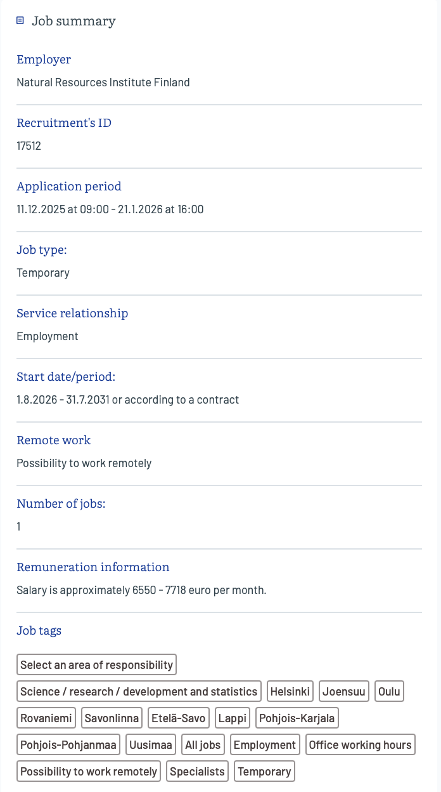Select the Joensuu location tag
Image resolution: width=441 pixels, height=792 pixels.
coord(344,692)
